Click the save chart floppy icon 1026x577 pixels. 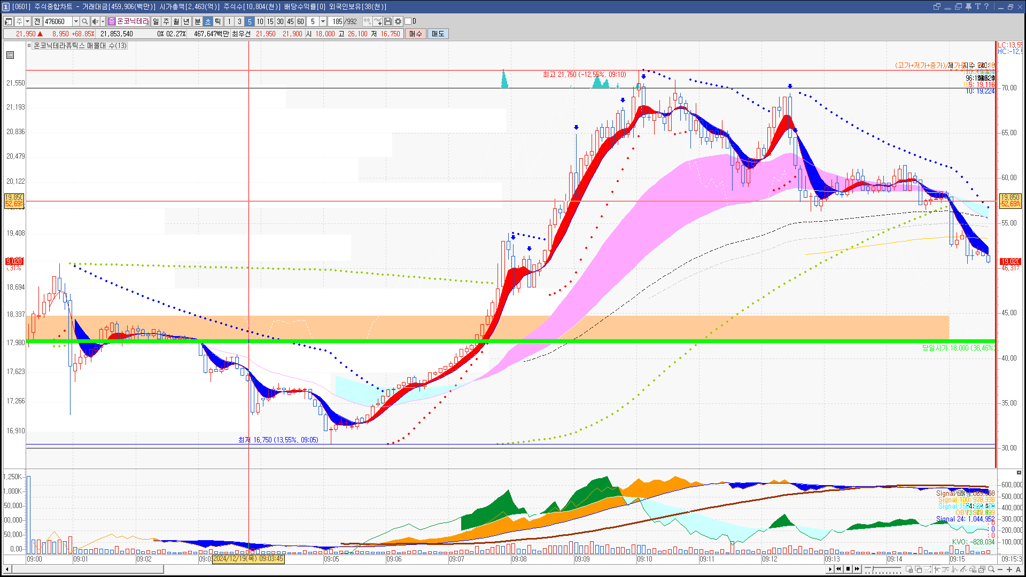tap(388, 21)
